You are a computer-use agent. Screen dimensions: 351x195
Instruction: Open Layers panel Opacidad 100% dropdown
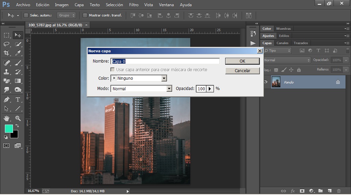[x=346, y=60]
